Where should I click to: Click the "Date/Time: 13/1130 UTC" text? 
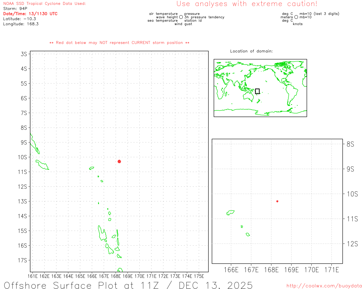(x=30, y=14)
